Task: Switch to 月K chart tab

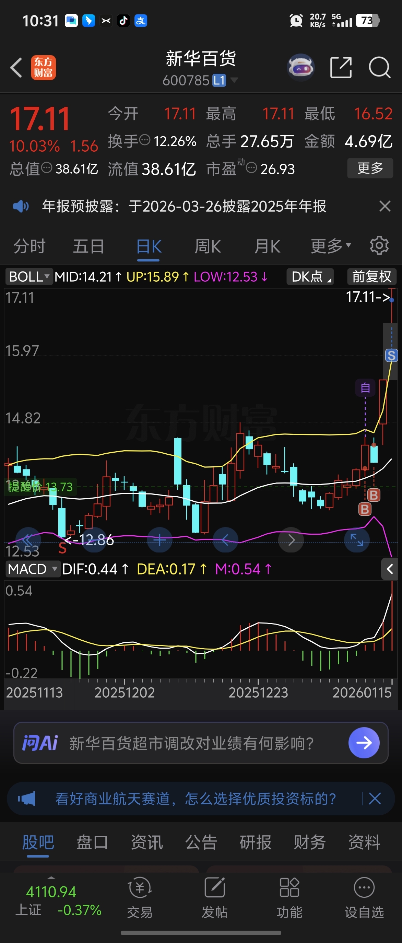Action: point(267,246)
